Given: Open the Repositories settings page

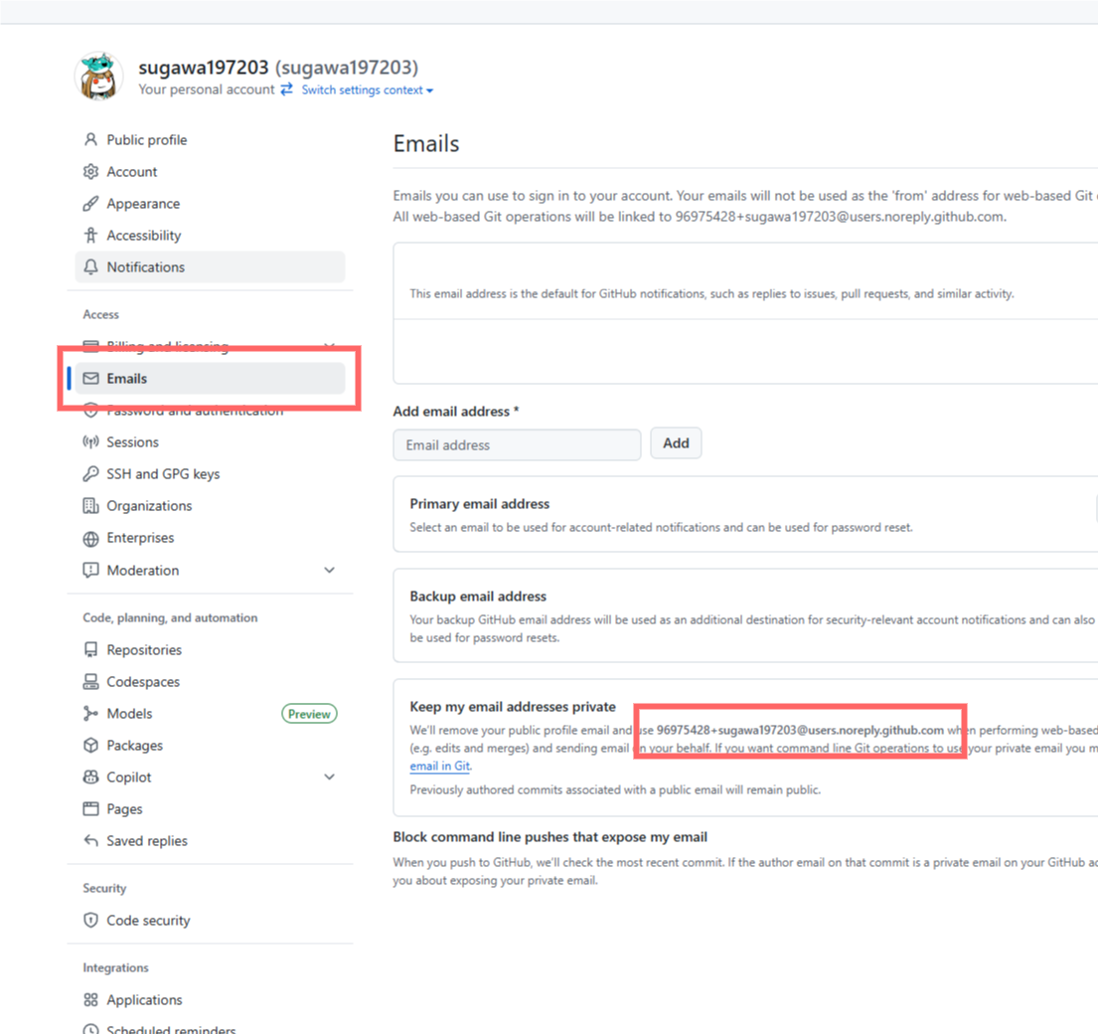Looking at the screenshot, I should click(144, 650).
